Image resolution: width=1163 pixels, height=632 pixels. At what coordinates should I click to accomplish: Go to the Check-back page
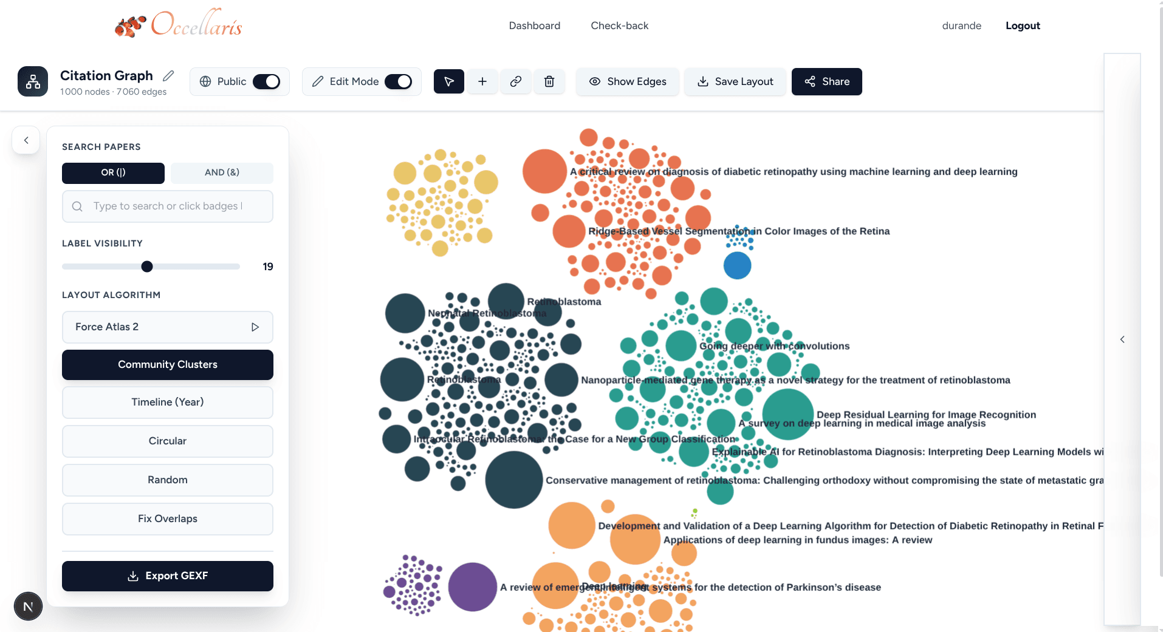coord(619,25)
